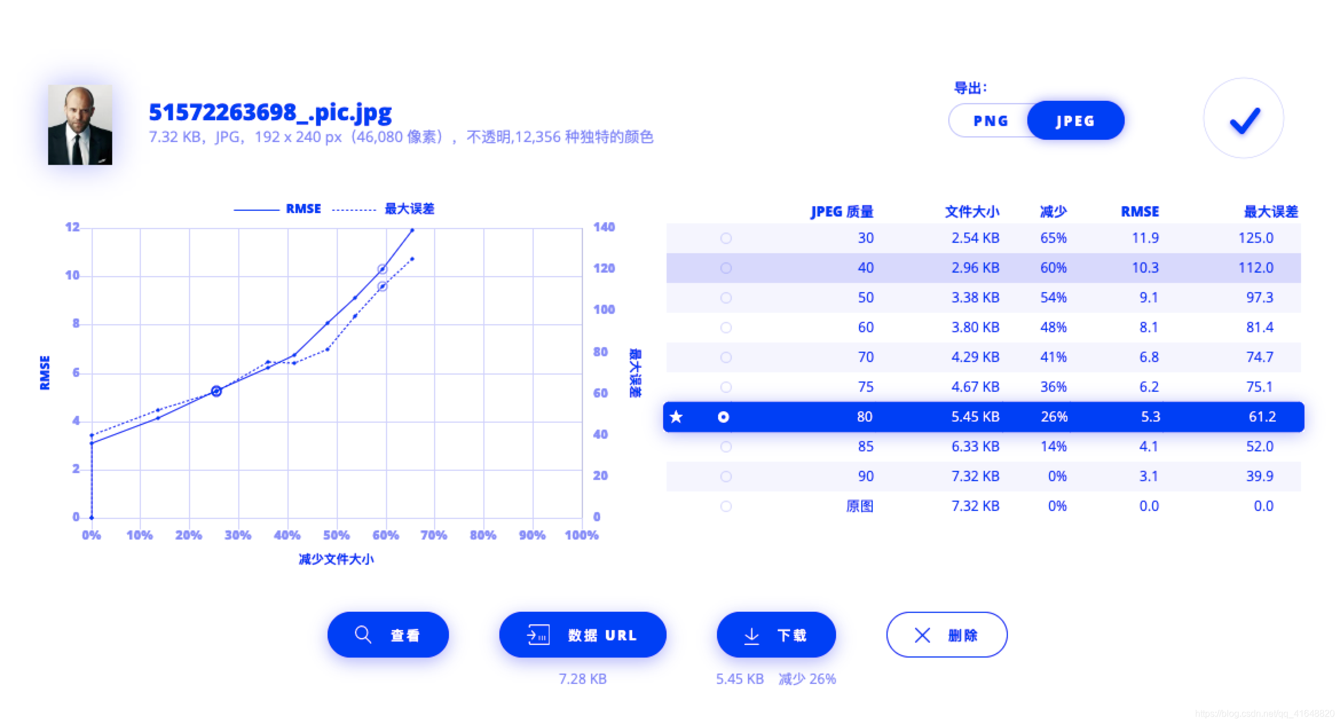
Task: Click the data URL export icon
Action: (x=538, y=635)
